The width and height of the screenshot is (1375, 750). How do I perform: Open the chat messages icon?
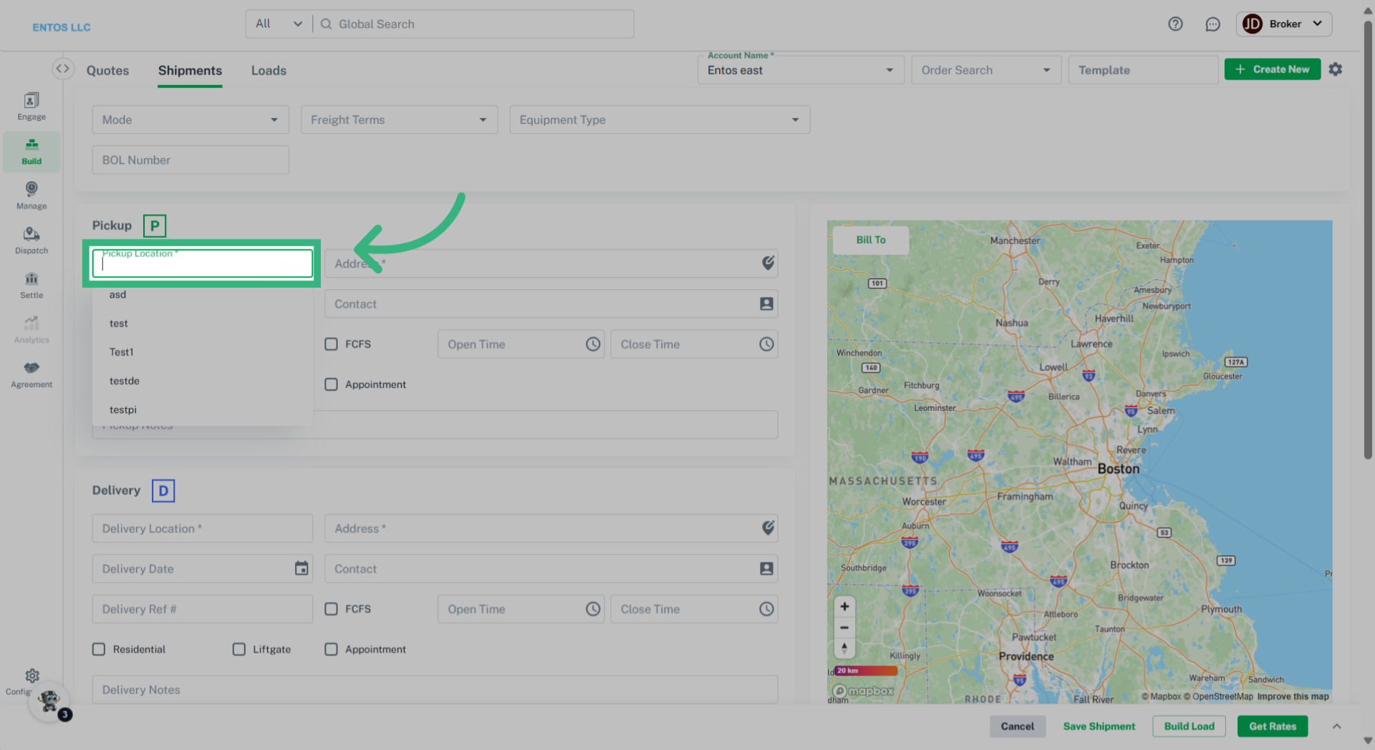tap(1212, 24)
